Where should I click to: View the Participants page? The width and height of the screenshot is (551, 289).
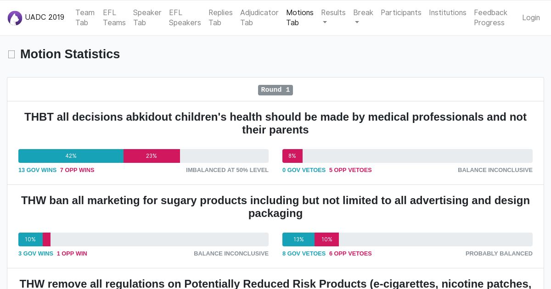401,12
